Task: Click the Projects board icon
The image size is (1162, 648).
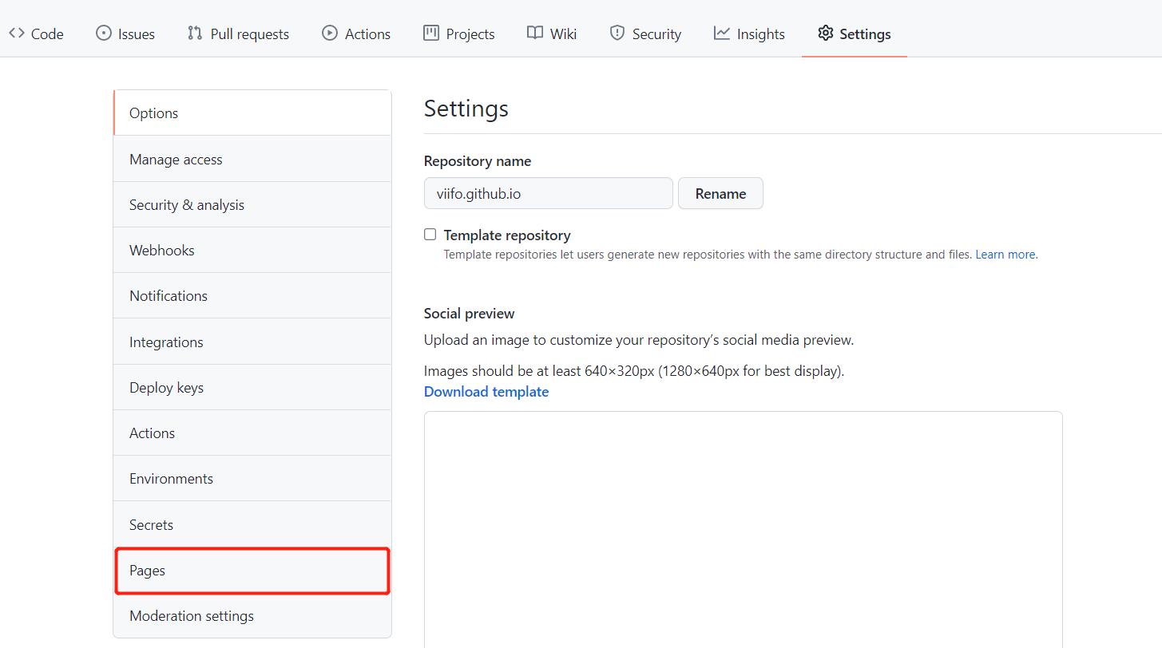Action: [x=431, y=34]
